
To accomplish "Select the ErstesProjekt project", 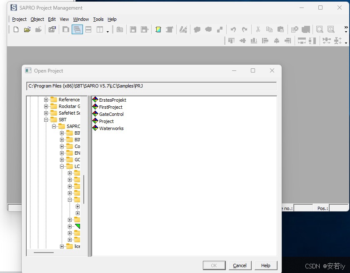I will (x=112, y=100).
